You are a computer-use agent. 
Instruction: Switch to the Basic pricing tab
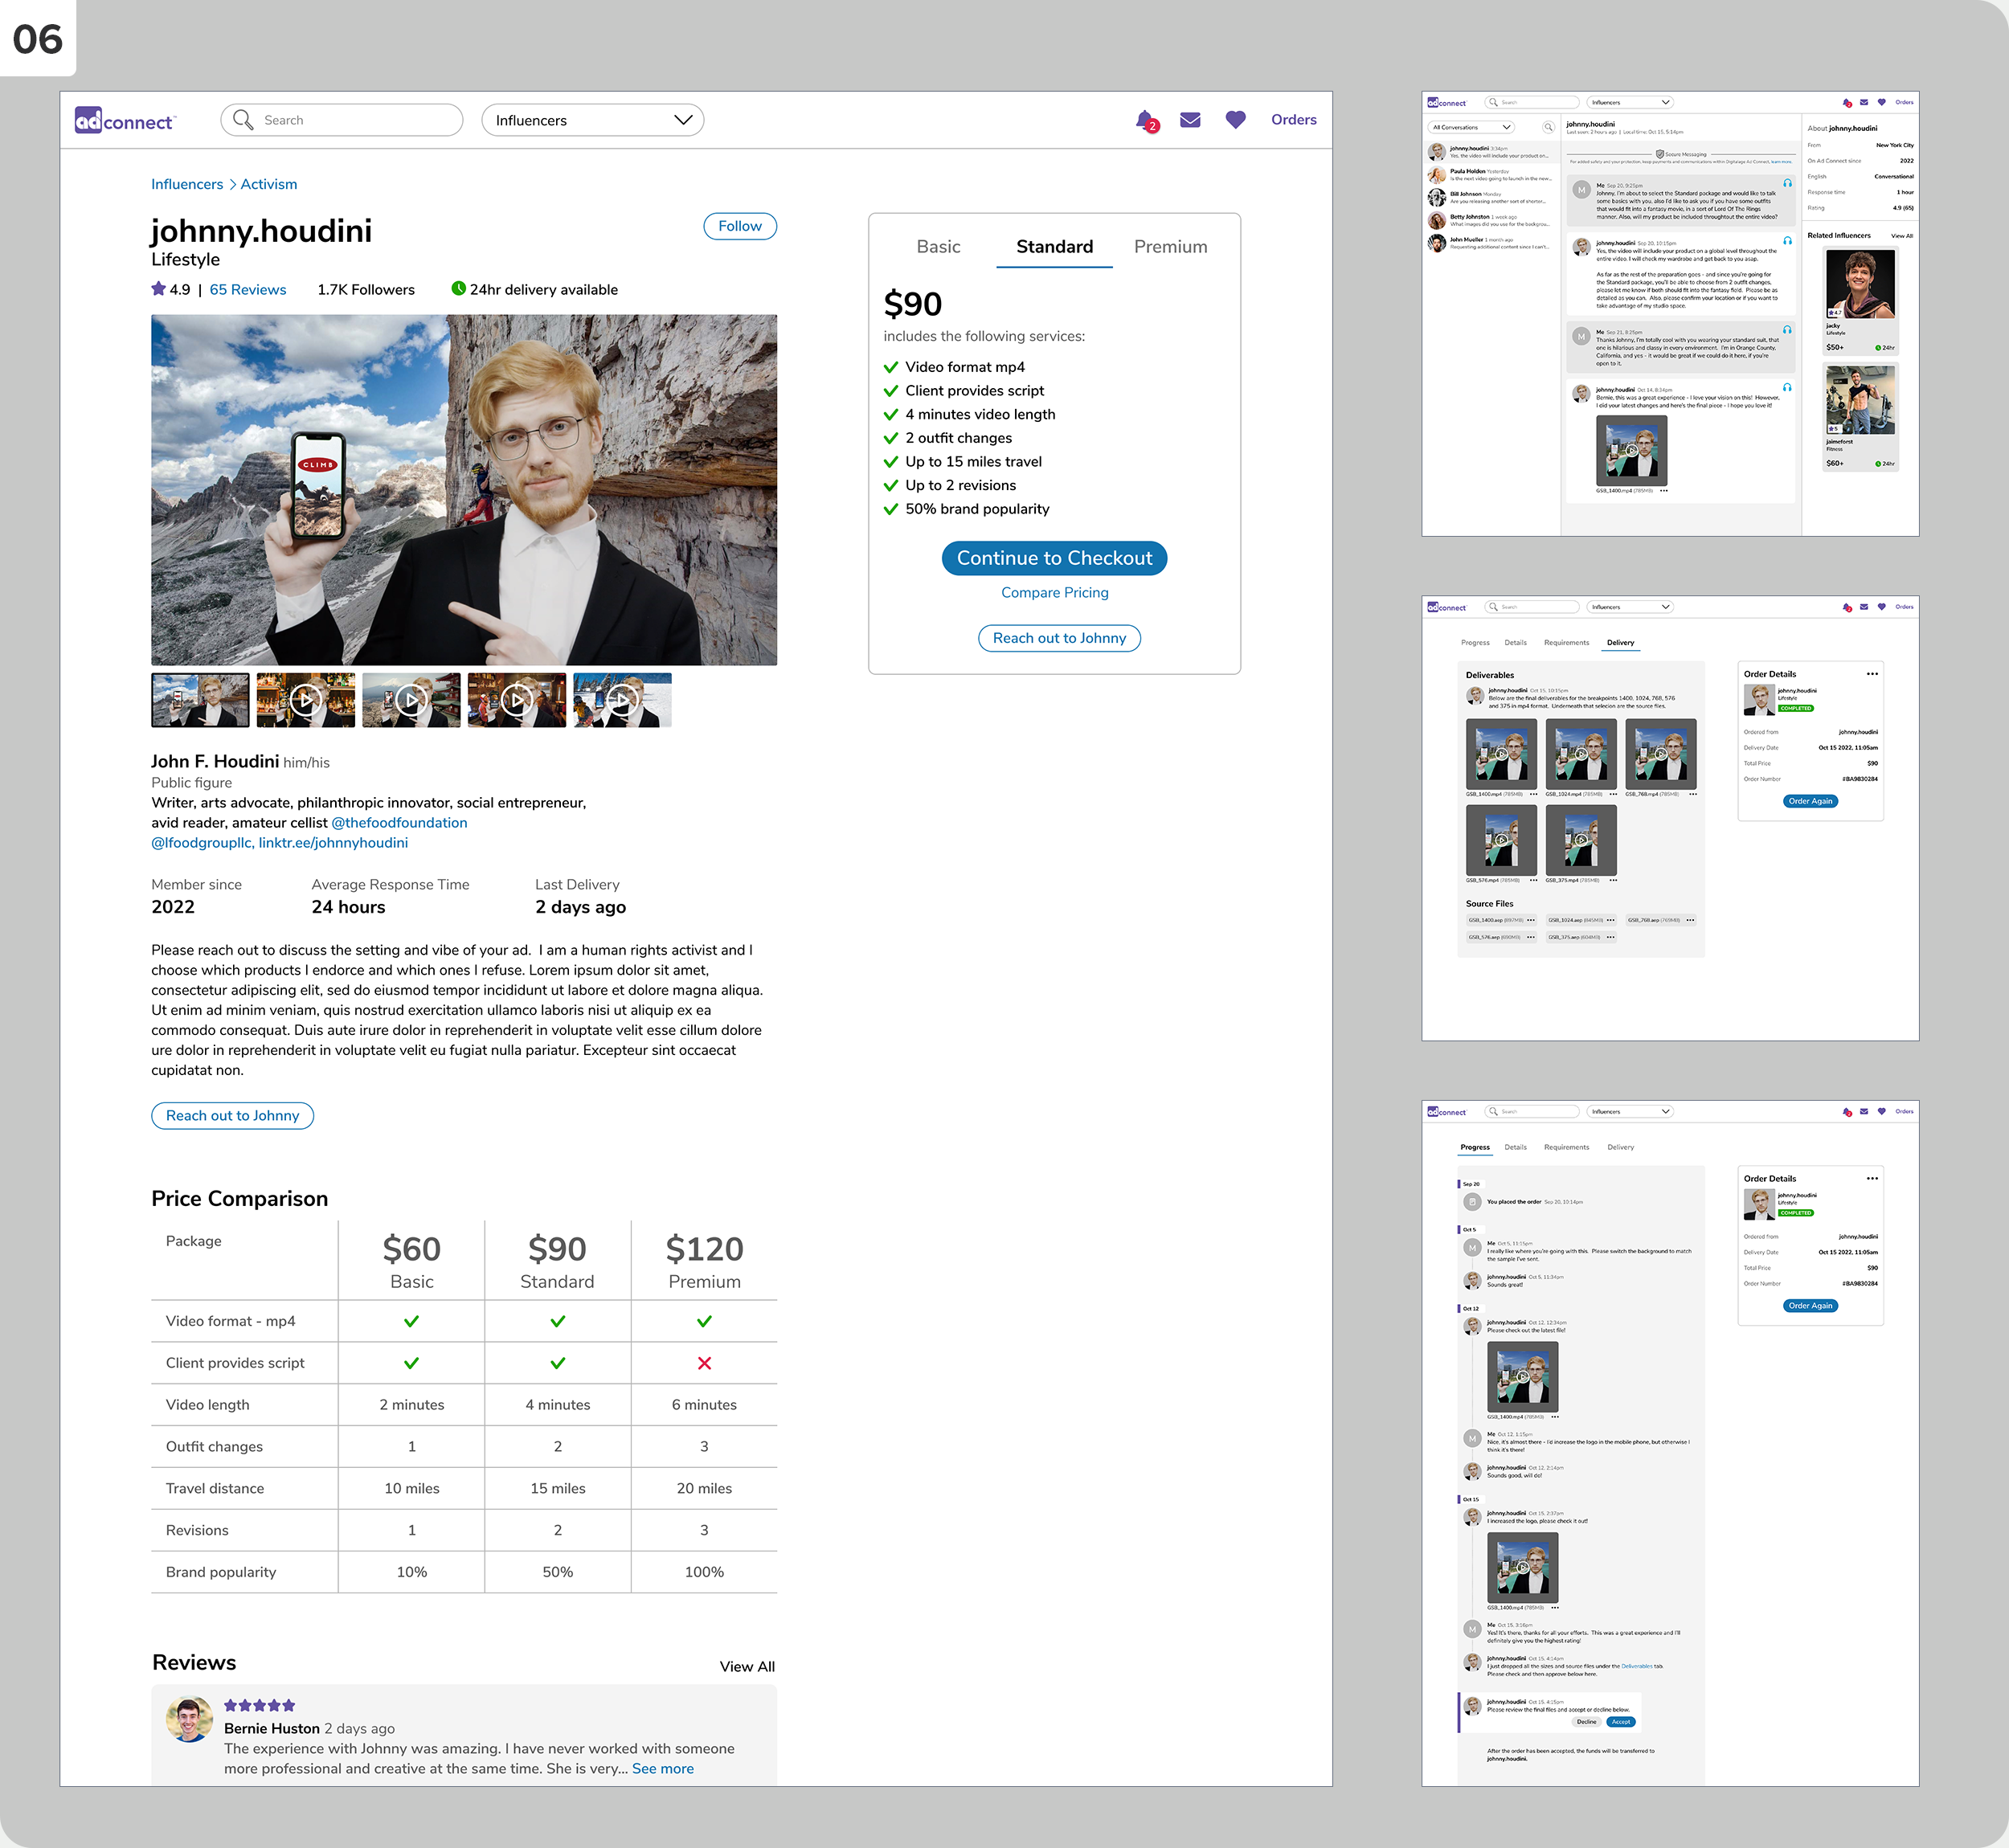click(x=938, y=247)
